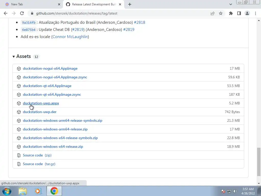261x196 pixels.
Task: Download Source code (tar.gz)
Action: click(39, 164)
